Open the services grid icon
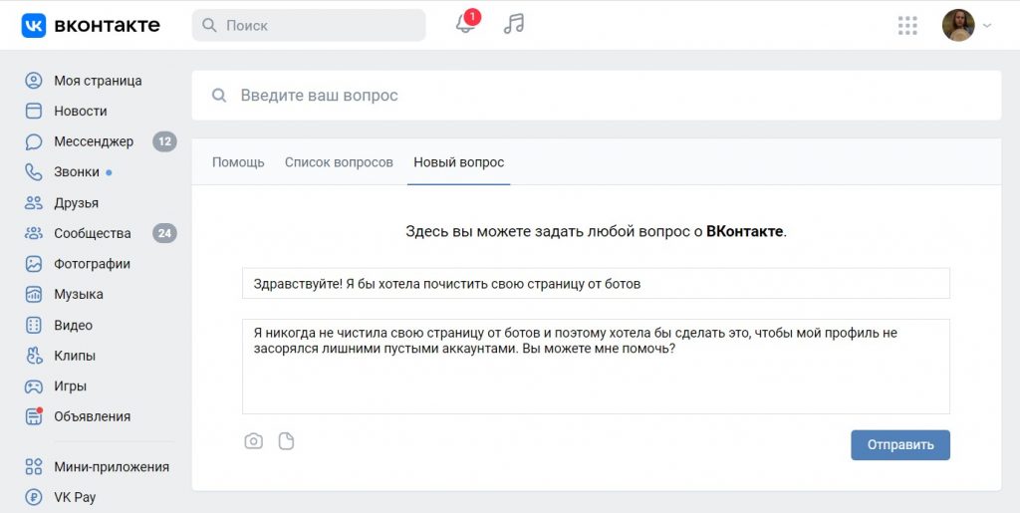The image size is (1020, 513). [907, 25]
